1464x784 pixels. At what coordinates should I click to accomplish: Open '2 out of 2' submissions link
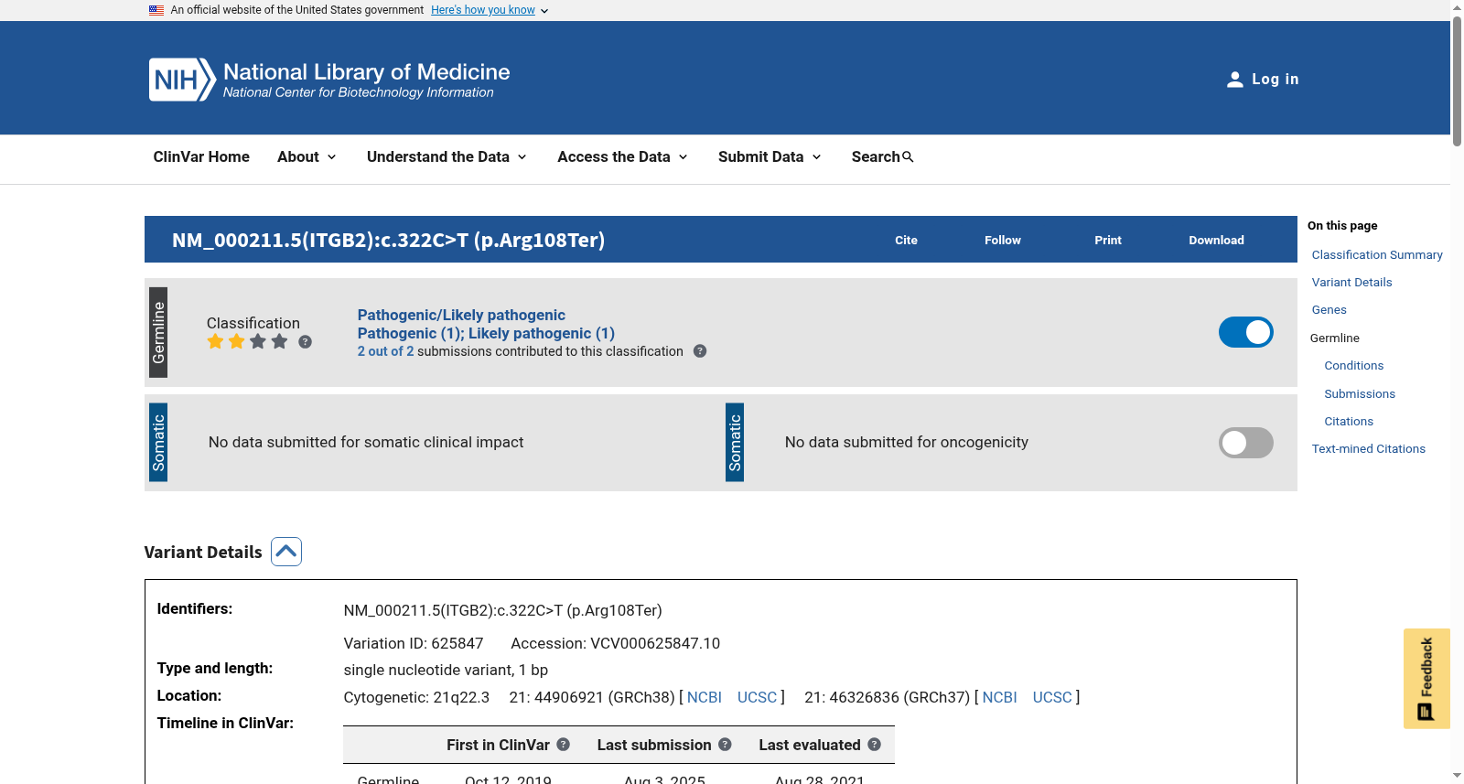point(385,351)
